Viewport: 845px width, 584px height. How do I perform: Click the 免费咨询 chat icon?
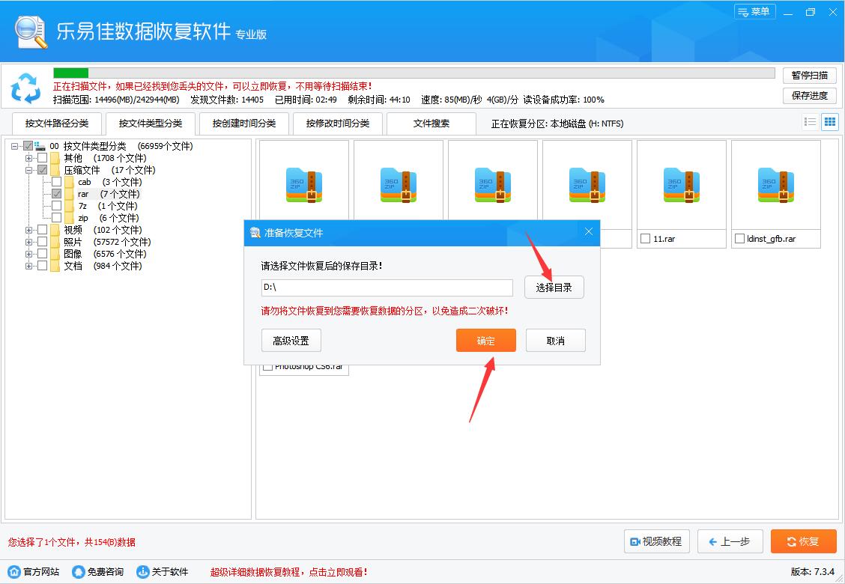79,571
